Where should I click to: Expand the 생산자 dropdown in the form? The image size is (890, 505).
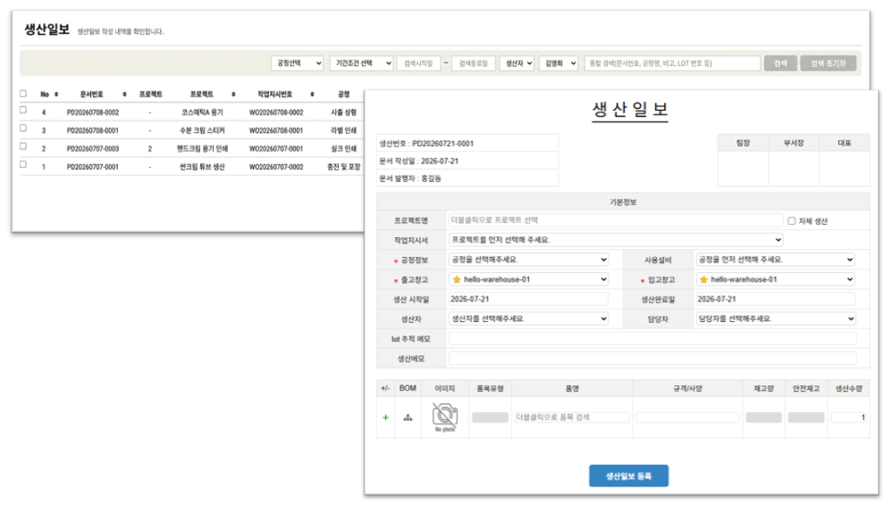(528, 319)
